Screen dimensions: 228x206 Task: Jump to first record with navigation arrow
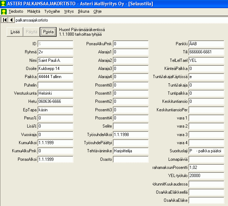click(5, 20)
